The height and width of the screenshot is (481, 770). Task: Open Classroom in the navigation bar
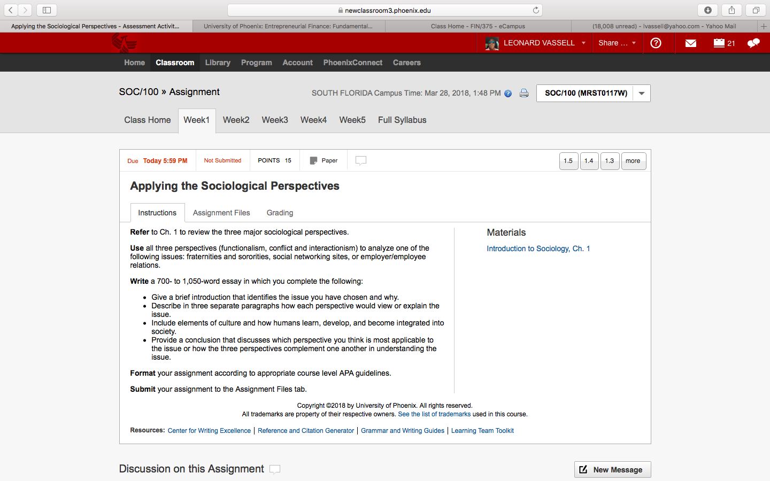[175, 63]
